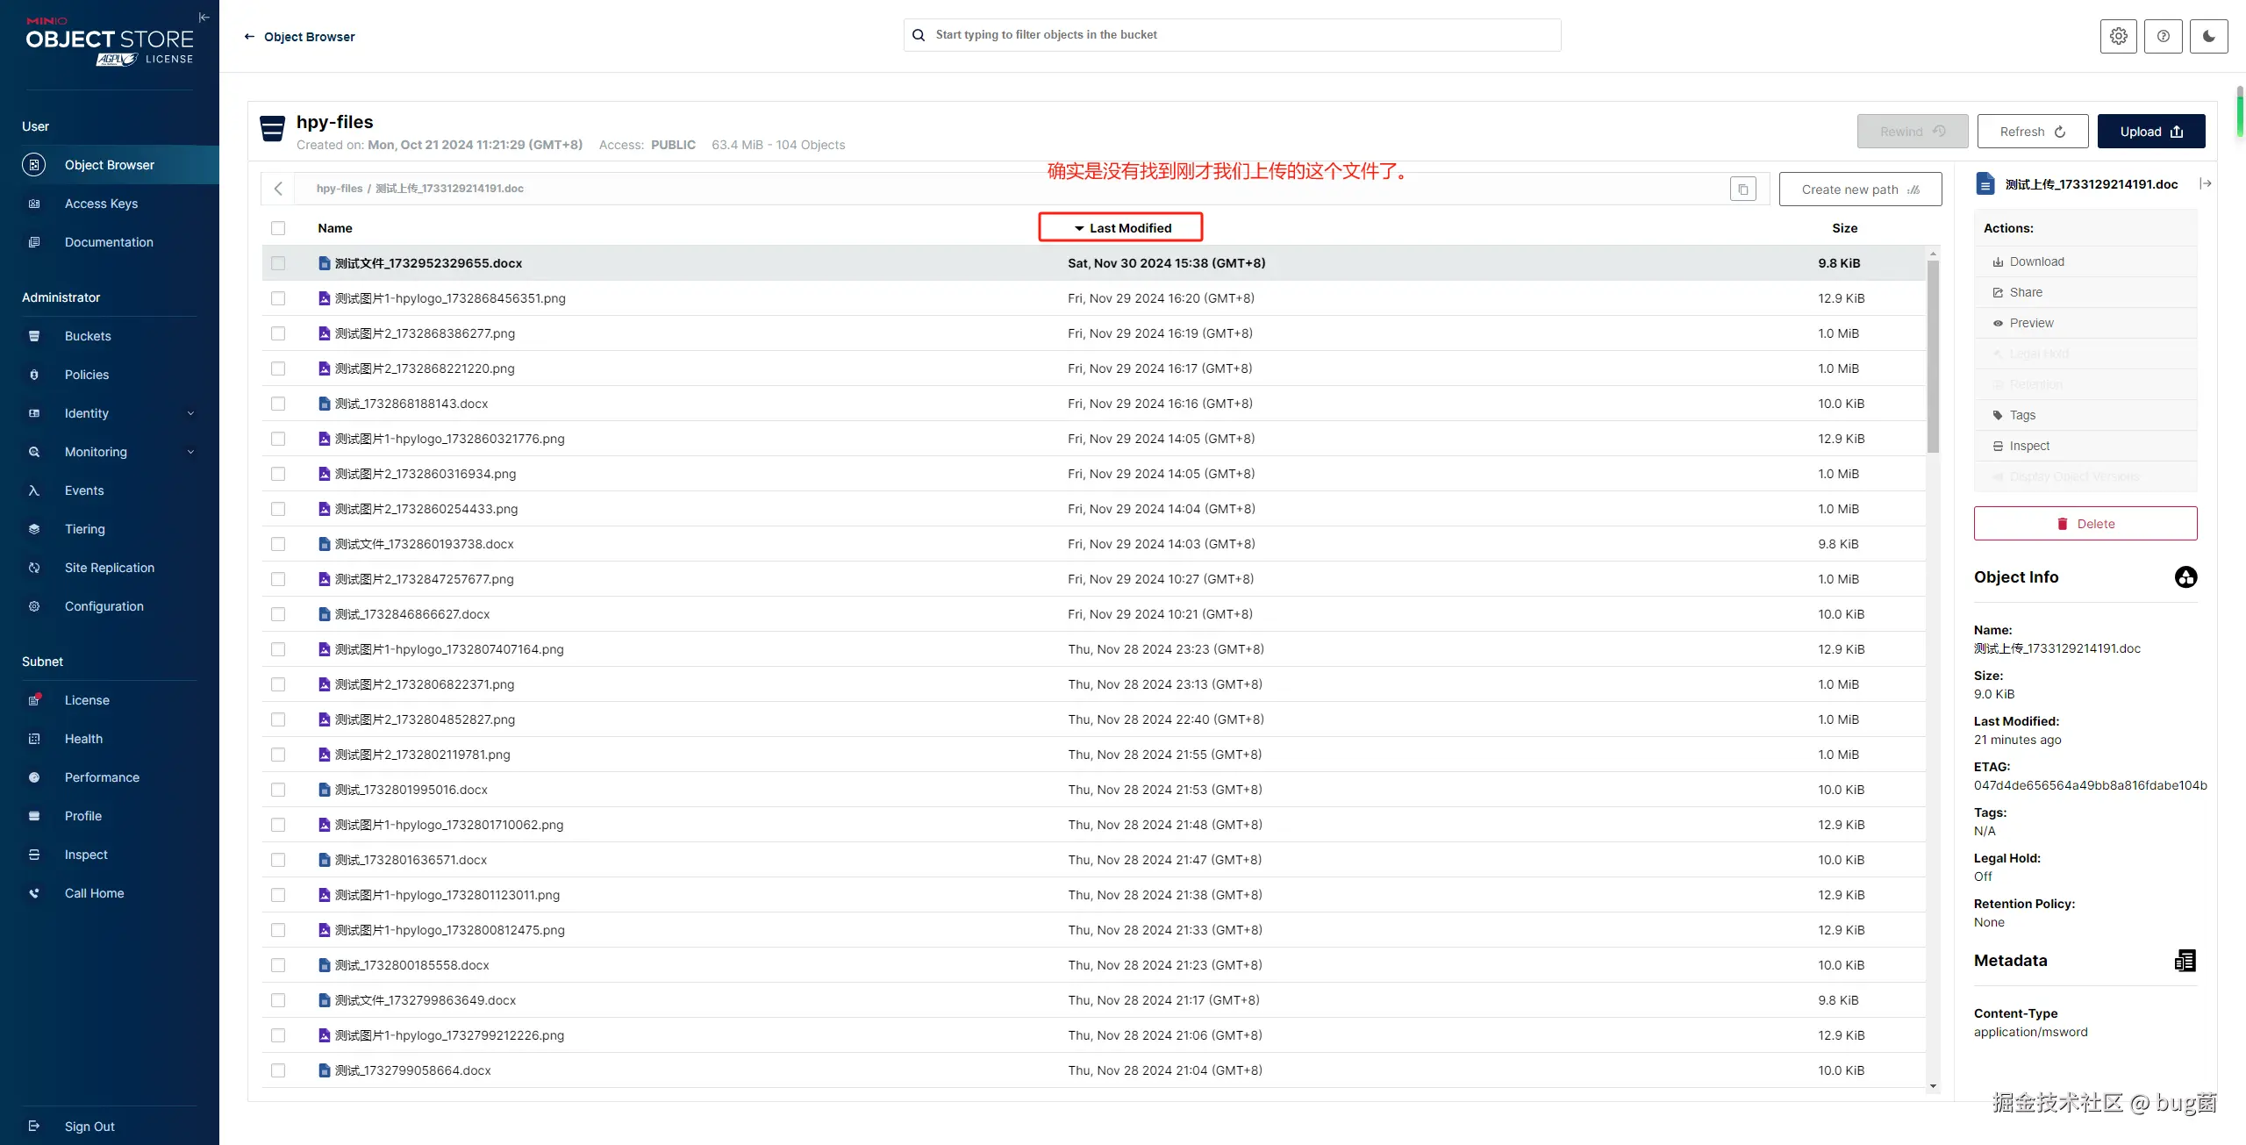This screenshot has width=2246, height=1145.
Task: Click the help question mark icon
Action: coord(2163,36)
